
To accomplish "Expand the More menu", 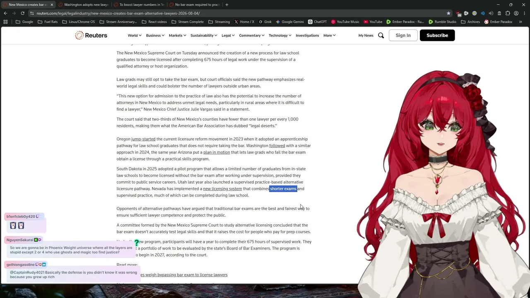I will pos(330,36).
